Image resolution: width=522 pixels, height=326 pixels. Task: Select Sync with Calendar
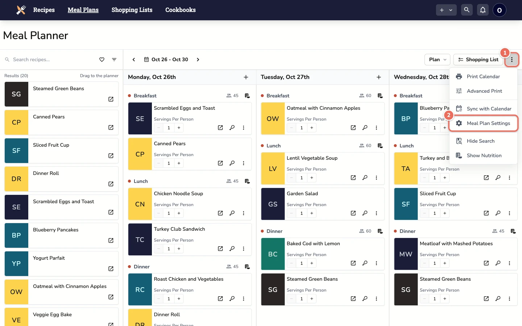[x=483, y=109]
